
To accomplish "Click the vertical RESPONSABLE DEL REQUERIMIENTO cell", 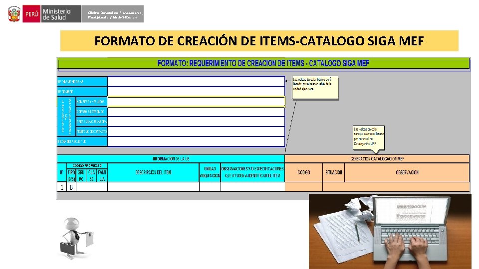I will [66, 117].
